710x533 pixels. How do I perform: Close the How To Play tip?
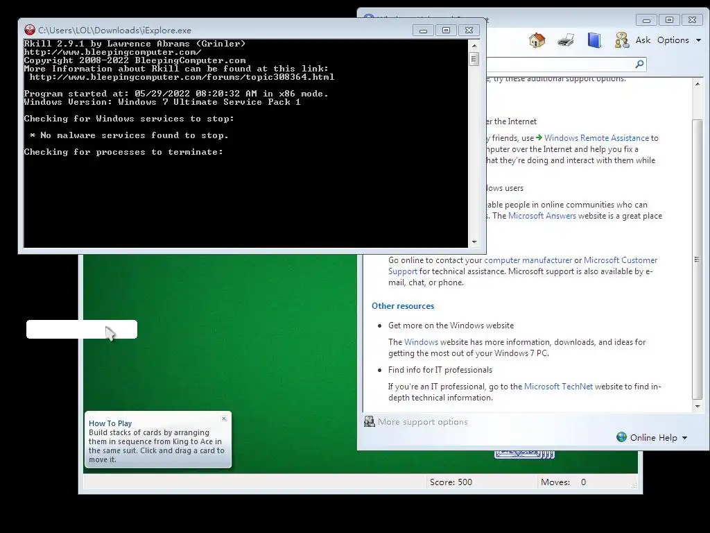[224, 418]
